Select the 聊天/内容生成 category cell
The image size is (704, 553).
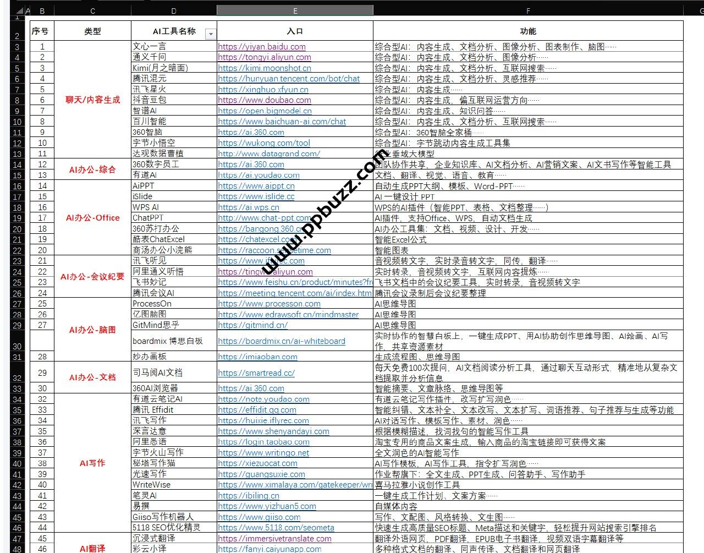tap(92, 100)
